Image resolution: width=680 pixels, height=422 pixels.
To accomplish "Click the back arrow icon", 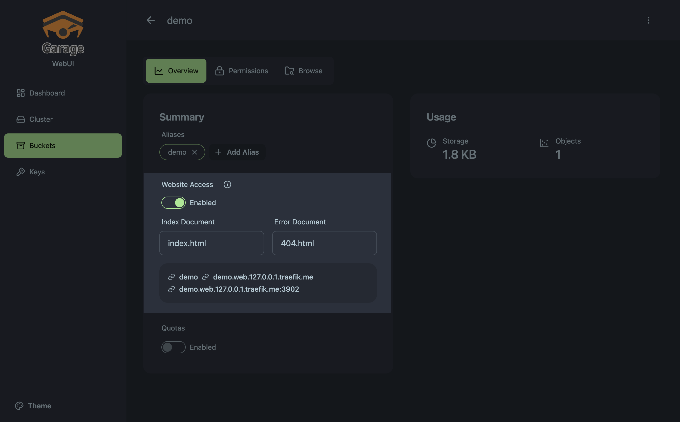I will coord(151,20).
